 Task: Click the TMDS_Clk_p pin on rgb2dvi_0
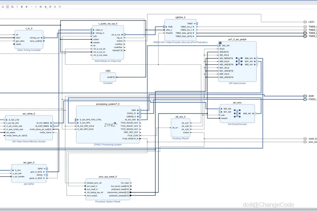186,27
